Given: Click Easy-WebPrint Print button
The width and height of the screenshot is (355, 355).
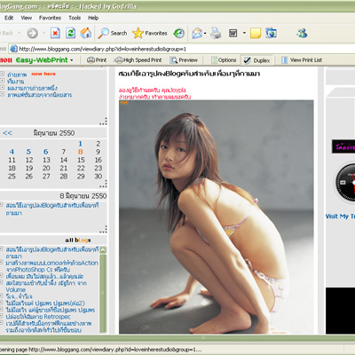Looking at the screenshot, I should (x=97, y=60).
